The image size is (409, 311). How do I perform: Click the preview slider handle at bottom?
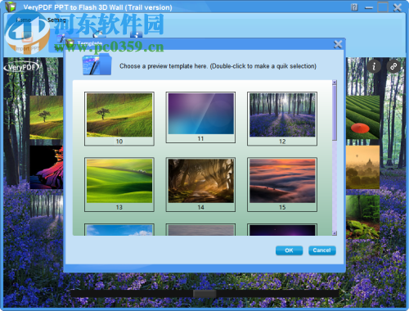[204, 294]
